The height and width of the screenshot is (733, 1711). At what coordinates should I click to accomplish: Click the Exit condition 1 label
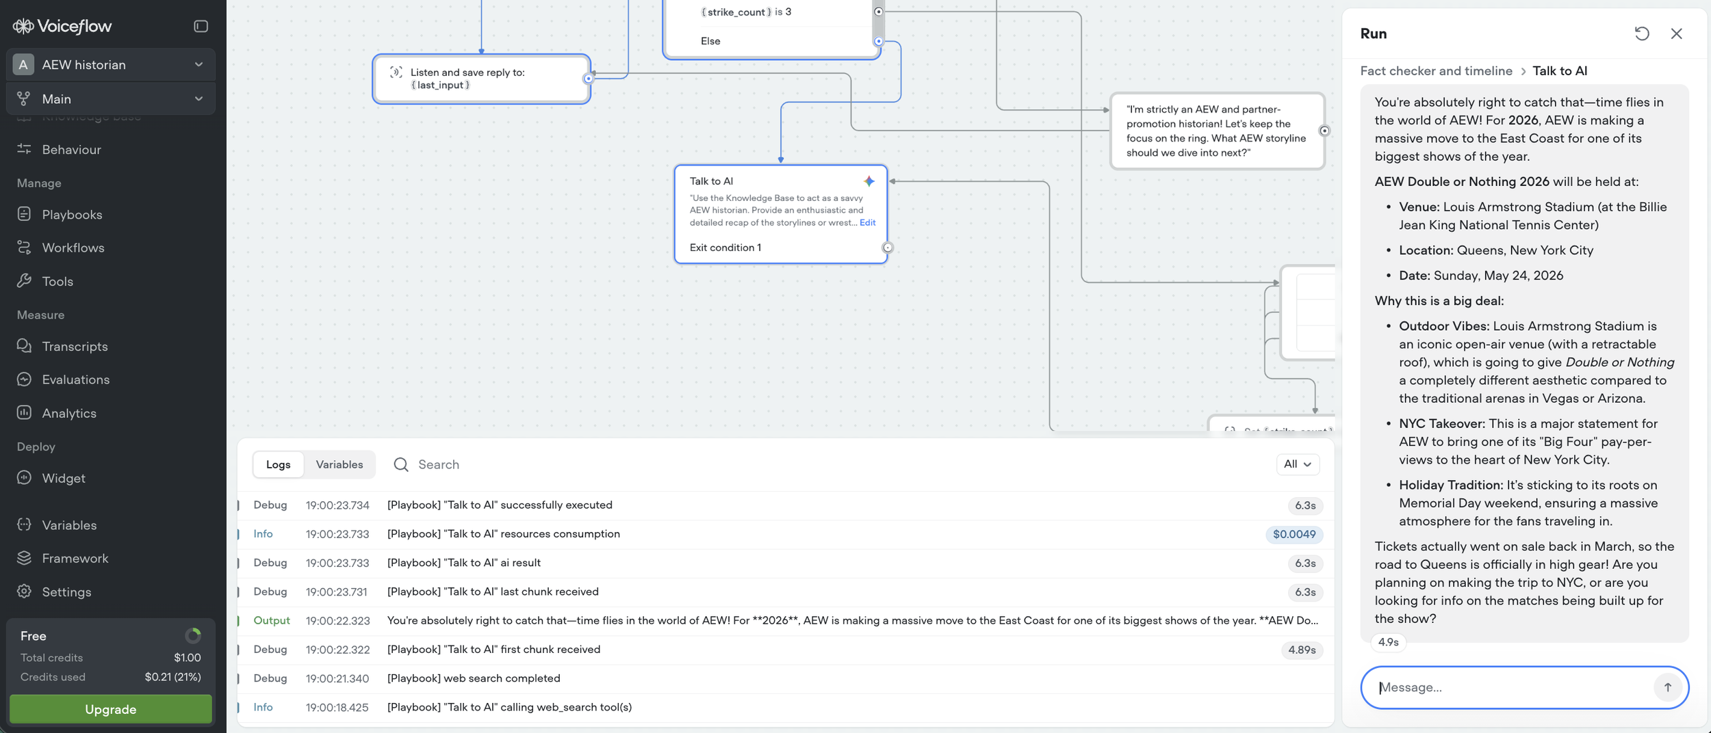click(725, 248)
